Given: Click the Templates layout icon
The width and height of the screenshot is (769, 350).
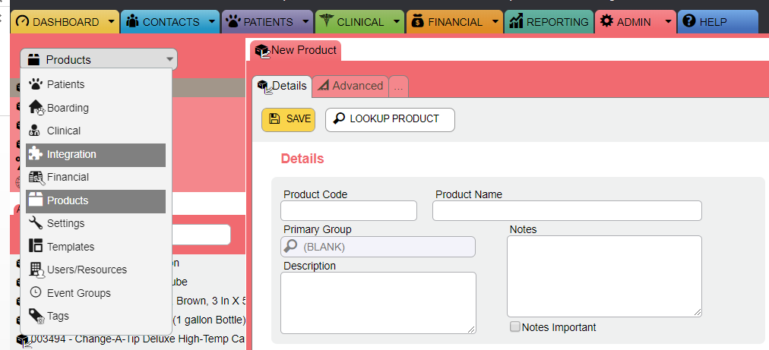Looking at the screenshot, I should pyautogui.click(x=35, y=247).
